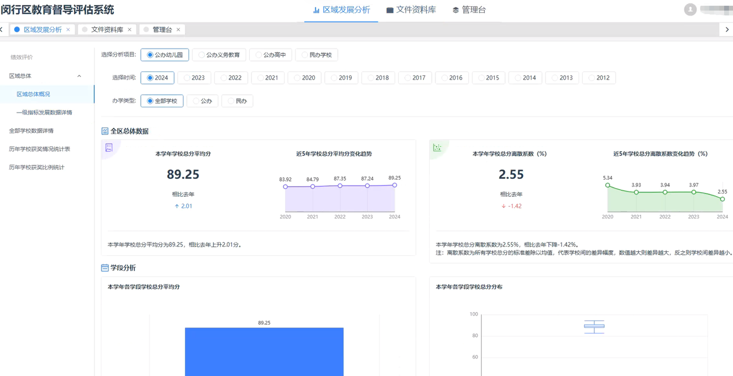Click the 学段分析 section icon

pyautogui.click(x=105, y=268)
